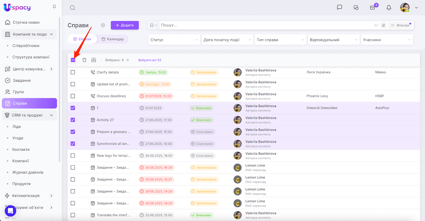This screenshot has height=221, width=425.
Task: Click into the Пошук search field
Action: coord(266,25)
